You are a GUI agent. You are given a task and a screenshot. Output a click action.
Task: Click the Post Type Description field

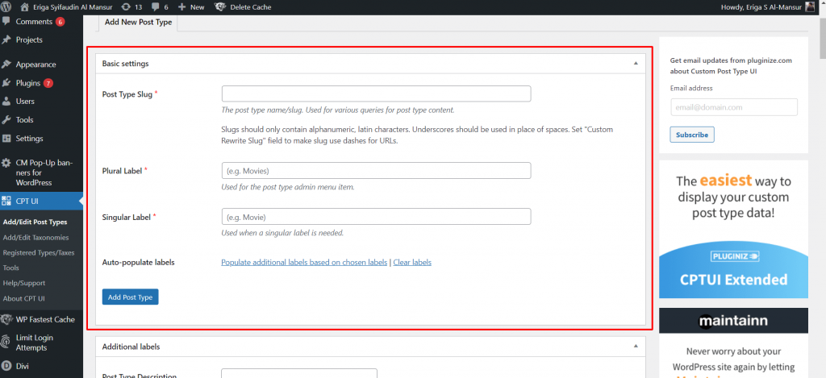(x=299, y=373)
